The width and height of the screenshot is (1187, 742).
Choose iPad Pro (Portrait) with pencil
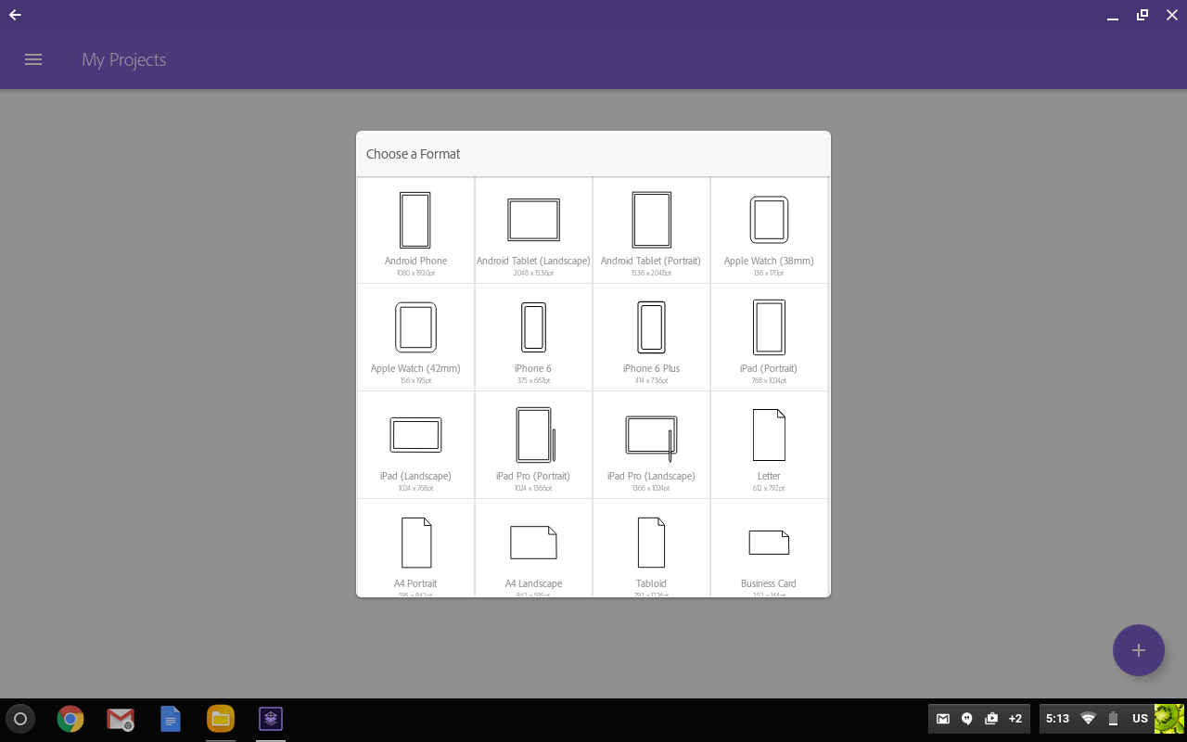534,435
